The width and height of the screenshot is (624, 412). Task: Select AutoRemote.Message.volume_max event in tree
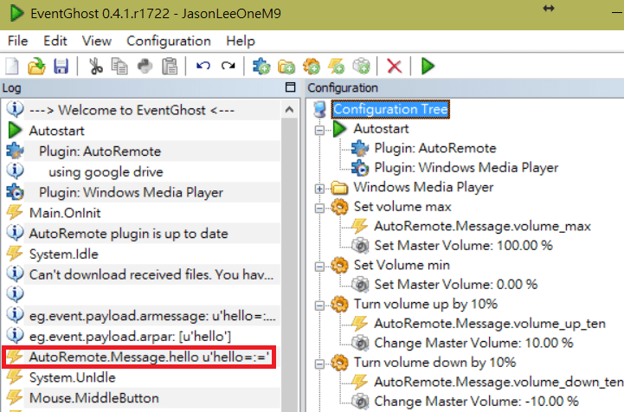click(x=482, y=226)
